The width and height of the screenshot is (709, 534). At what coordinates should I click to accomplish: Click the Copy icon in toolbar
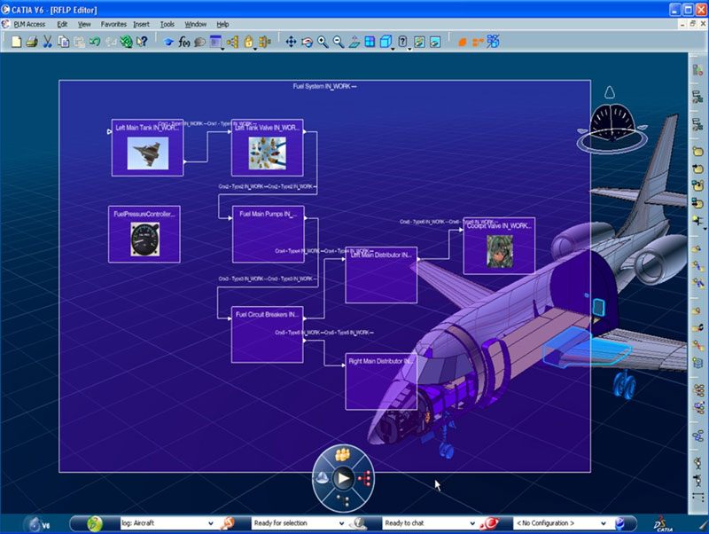coord(63,42)
